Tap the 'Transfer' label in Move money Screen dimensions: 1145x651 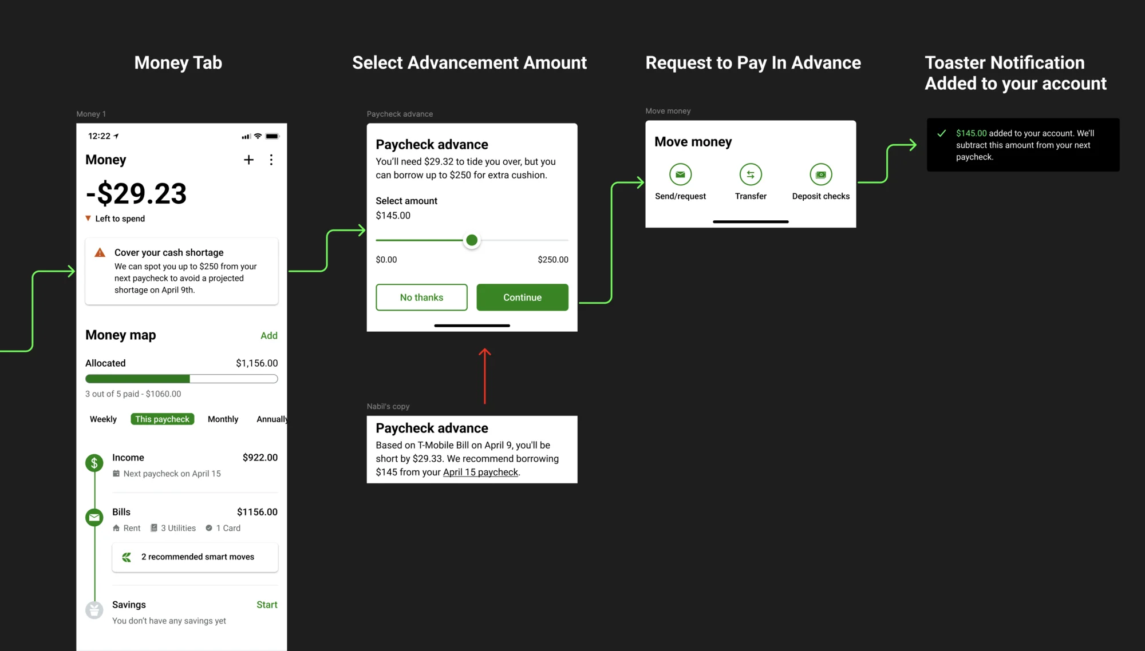click(x=751, y=196)
